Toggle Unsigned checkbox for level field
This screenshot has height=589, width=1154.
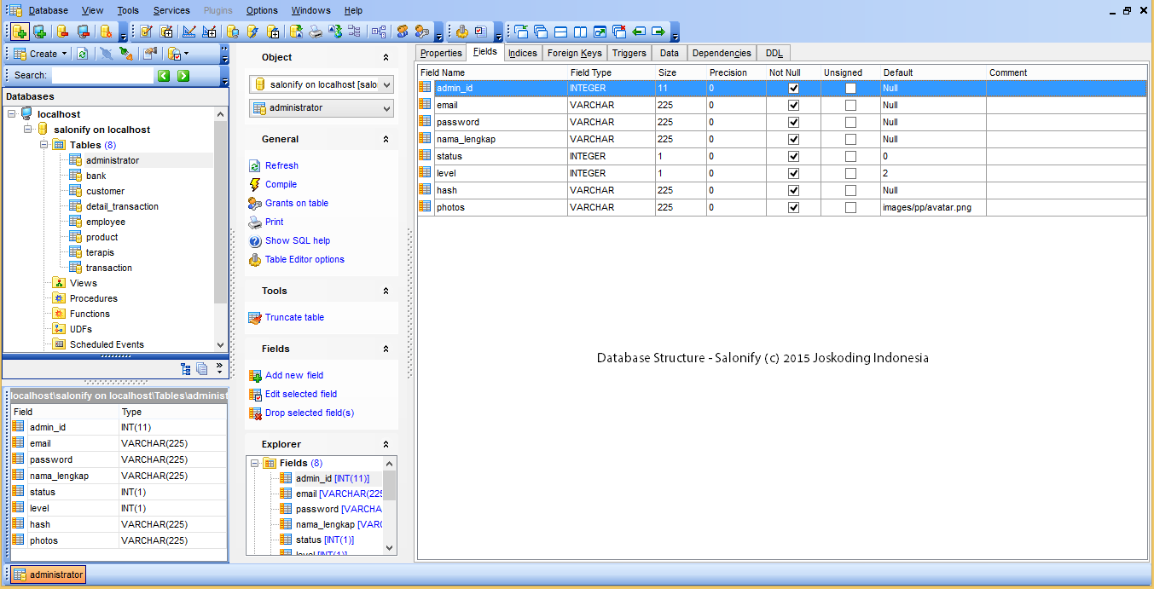pyautogui.click(x=850, y=173)
